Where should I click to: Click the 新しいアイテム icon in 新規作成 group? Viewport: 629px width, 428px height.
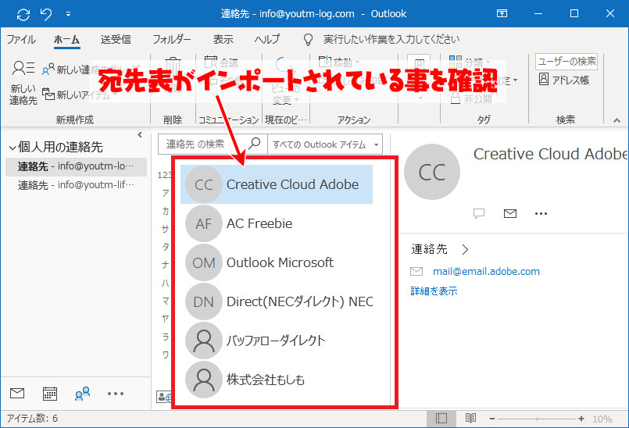coord(48,94)
